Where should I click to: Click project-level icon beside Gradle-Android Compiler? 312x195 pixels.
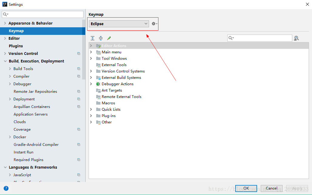coord(79,145)
